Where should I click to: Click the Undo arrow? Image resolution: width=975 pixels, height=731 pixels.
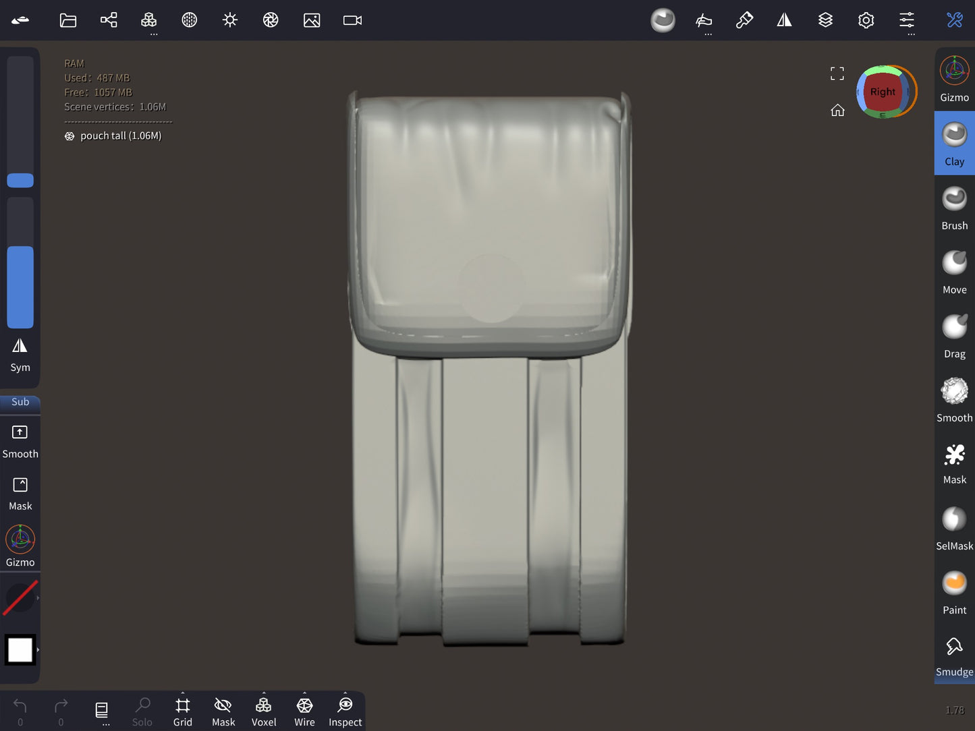tap(20, 711)
